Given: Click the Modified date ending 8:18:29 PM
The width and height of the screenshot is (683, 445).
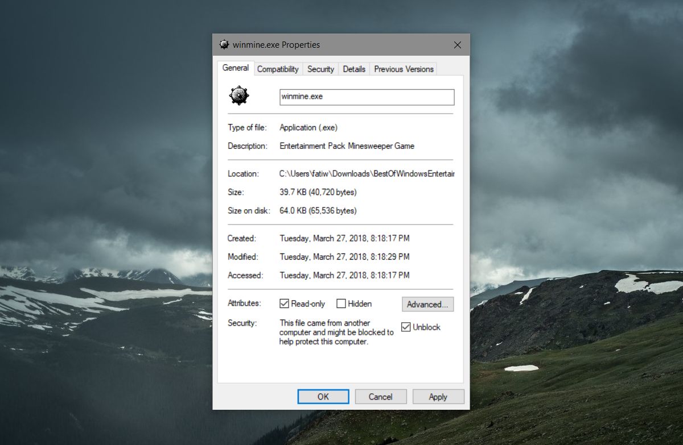Looking at the screenshot, I should [344, 256].
